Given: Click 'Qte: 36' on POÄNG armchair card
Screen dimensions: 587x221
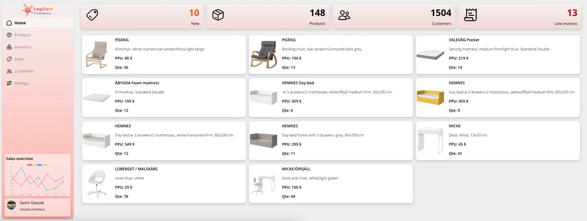Looking at the screenshot, I should (x=122, y=68).
